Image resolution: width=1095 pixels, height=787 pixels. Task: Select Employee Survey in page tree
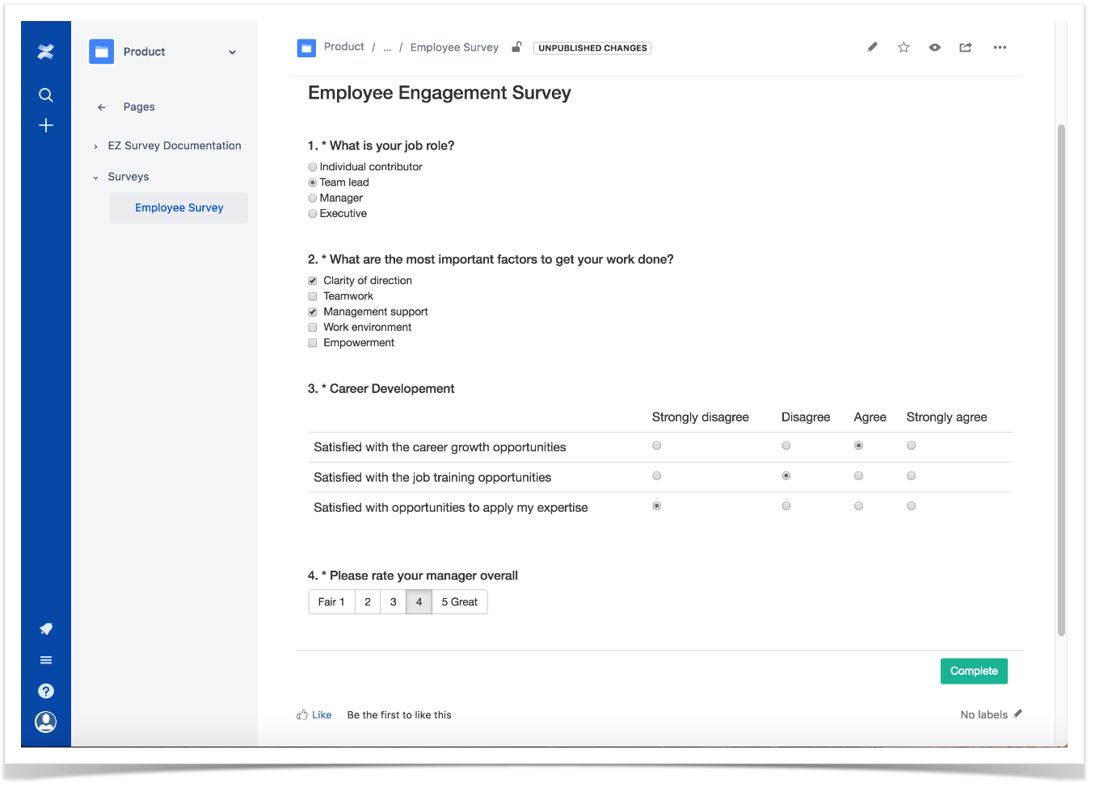tap(179, 208)
